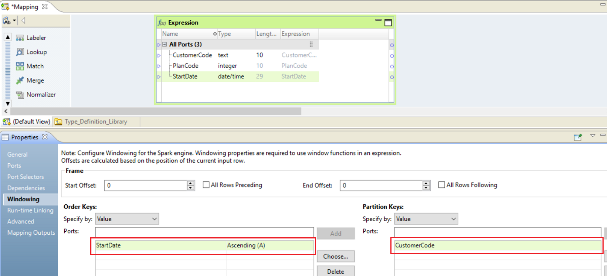Maximize the Expression transformation box

[388, 23]
